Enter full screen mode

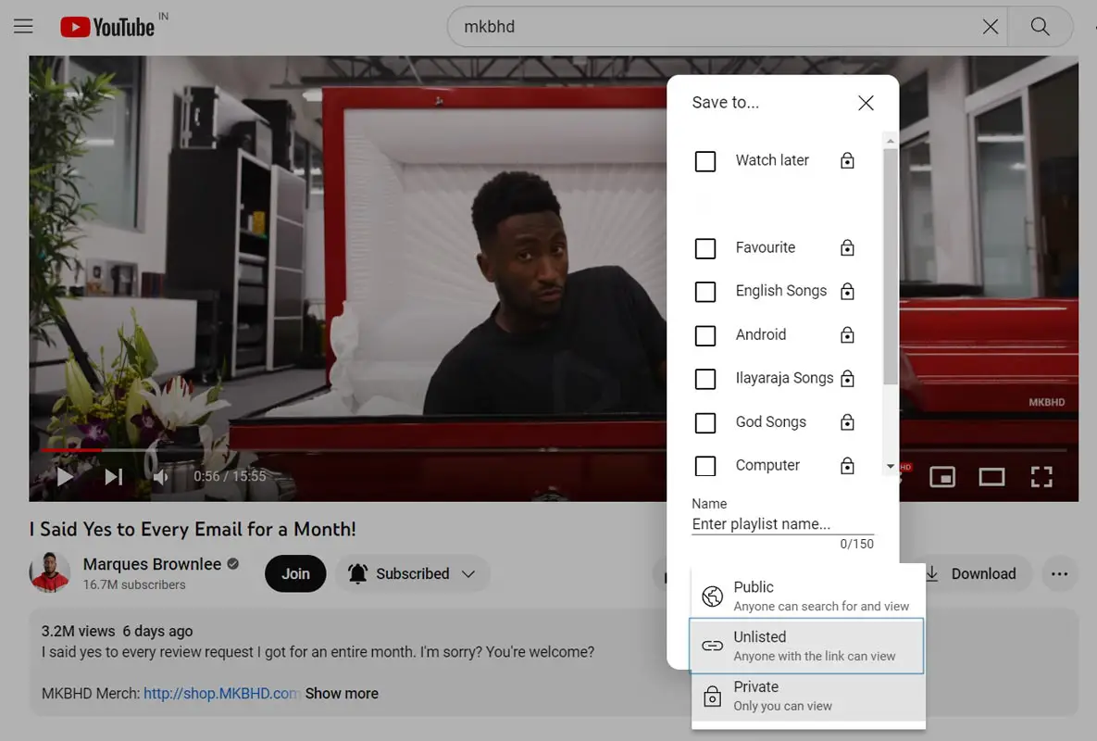[x=1041, y=477]
